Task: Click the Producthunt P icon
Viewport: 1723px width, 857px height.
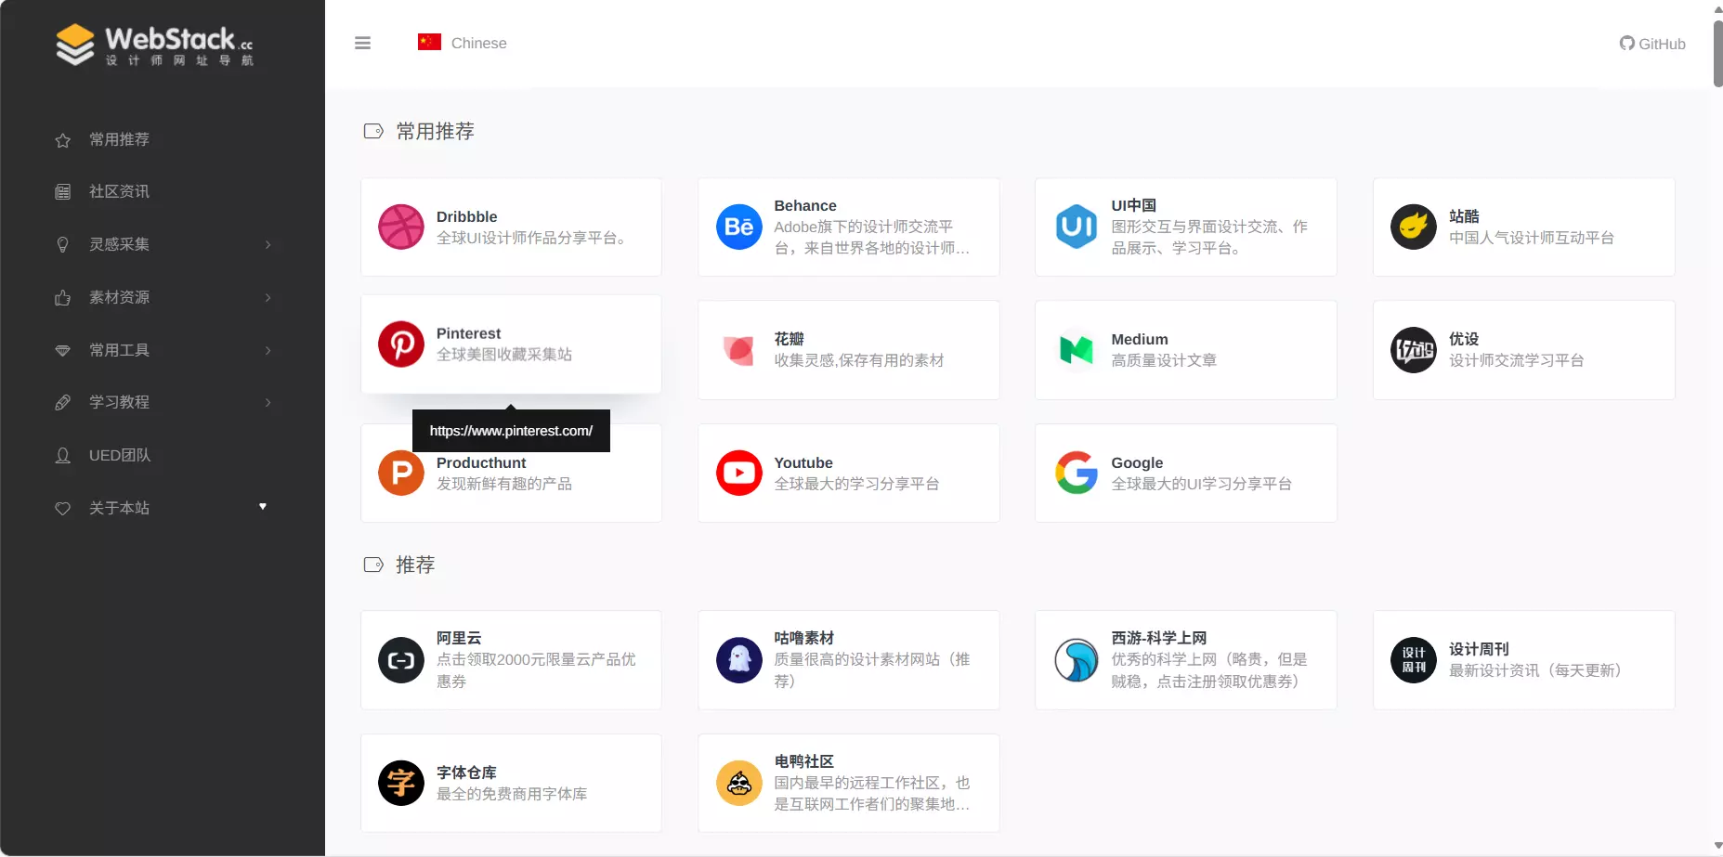Action: tap(400, 473)
